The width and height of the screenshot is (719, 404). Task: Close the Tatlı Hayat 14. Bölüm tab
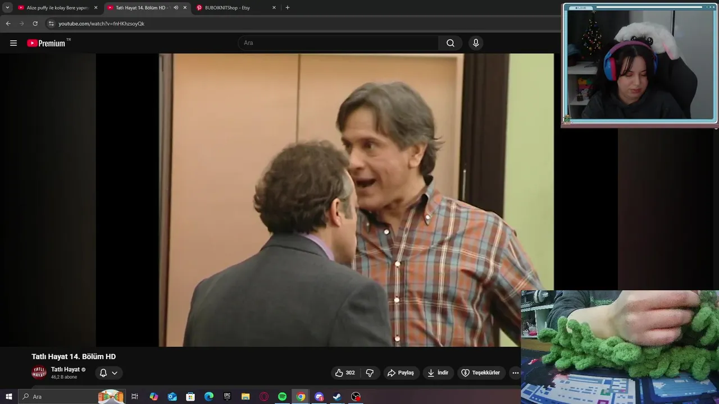coord(185,8)
